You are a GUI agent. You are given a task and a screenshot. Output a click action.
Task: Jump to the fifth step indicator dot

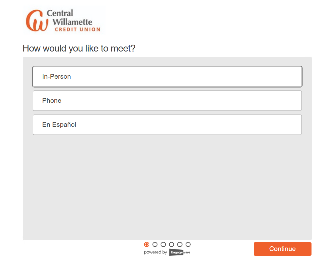pos(180,244)
